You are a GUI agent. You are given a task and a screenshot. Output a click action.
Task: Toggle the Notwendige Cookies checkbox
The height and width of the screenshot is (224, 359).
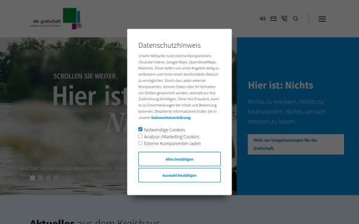141,130
